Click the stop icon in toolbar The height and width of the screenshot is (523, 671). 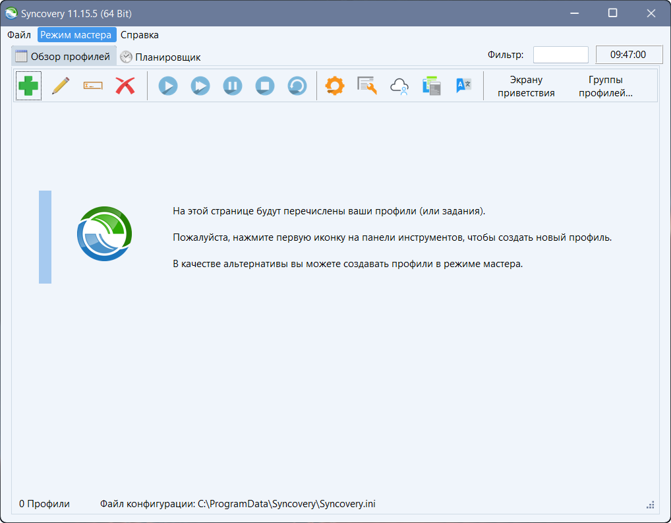tap(265, 86)
